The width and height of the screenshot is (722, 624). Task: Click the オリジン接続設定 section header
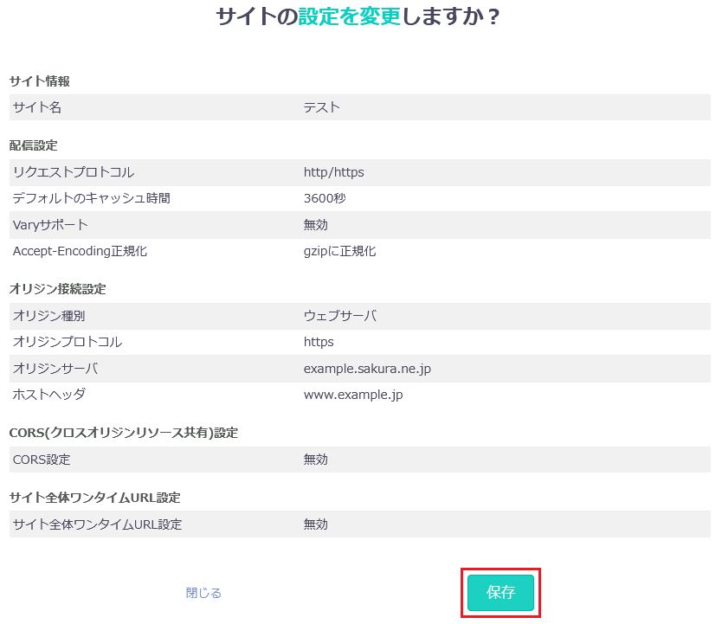pyautogui.click(x=58, y=289)
